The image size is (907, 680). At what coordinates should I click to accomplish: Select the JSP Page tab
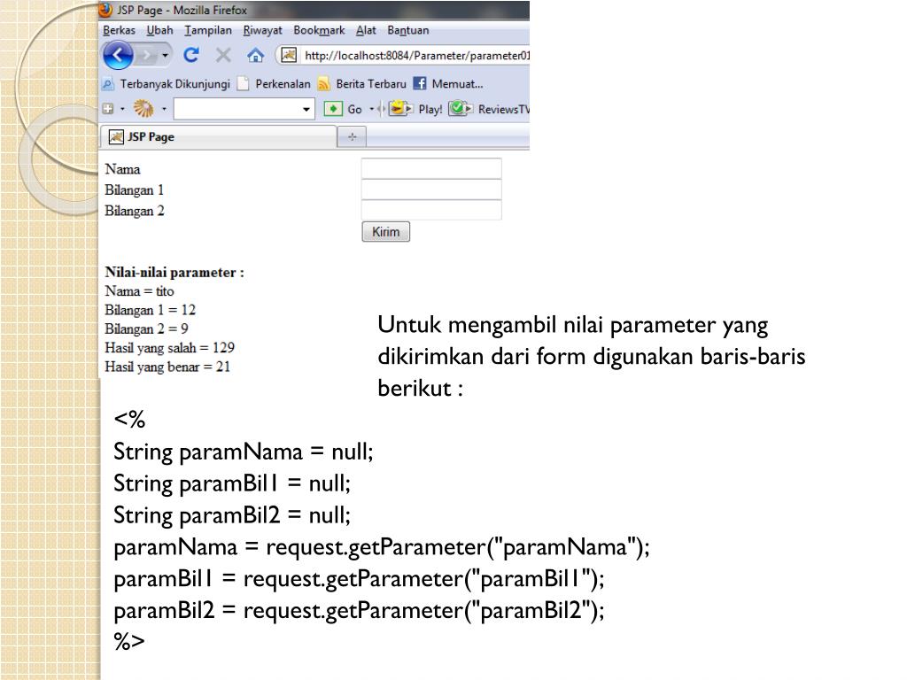coord(219,137)
